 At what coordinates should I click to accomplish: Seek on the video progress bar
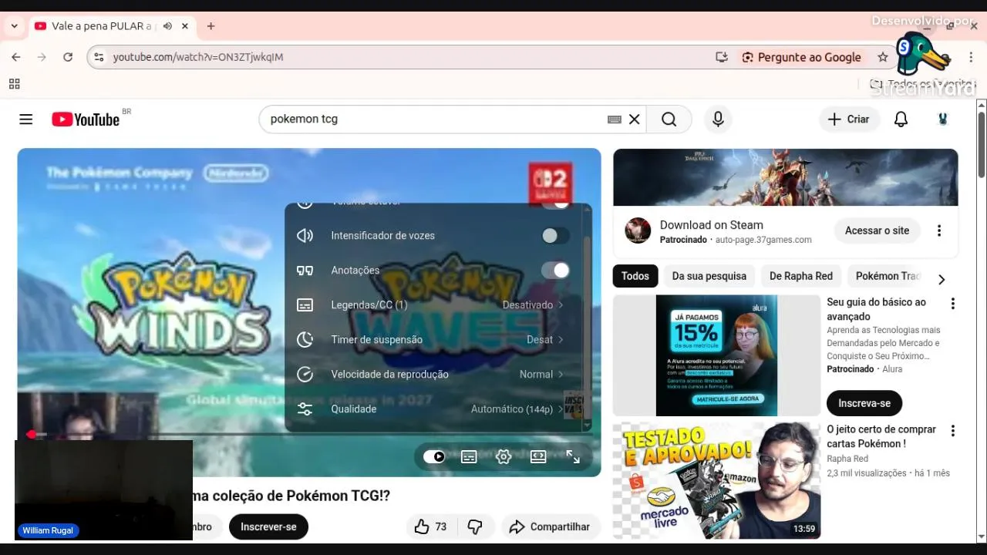308,435
